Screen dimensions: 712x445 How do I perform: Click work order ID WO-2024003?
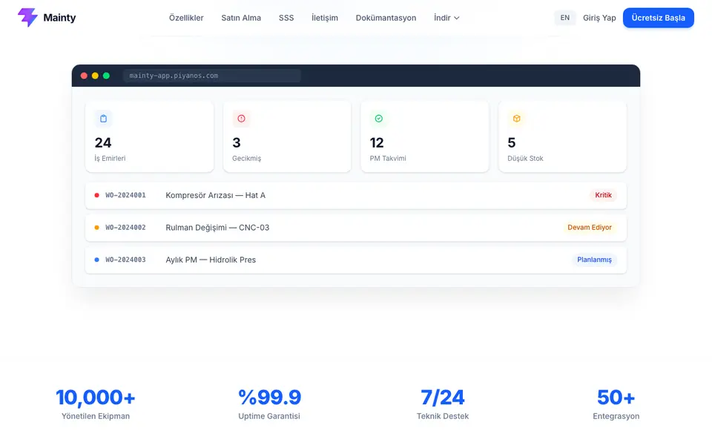coord(126,260)
